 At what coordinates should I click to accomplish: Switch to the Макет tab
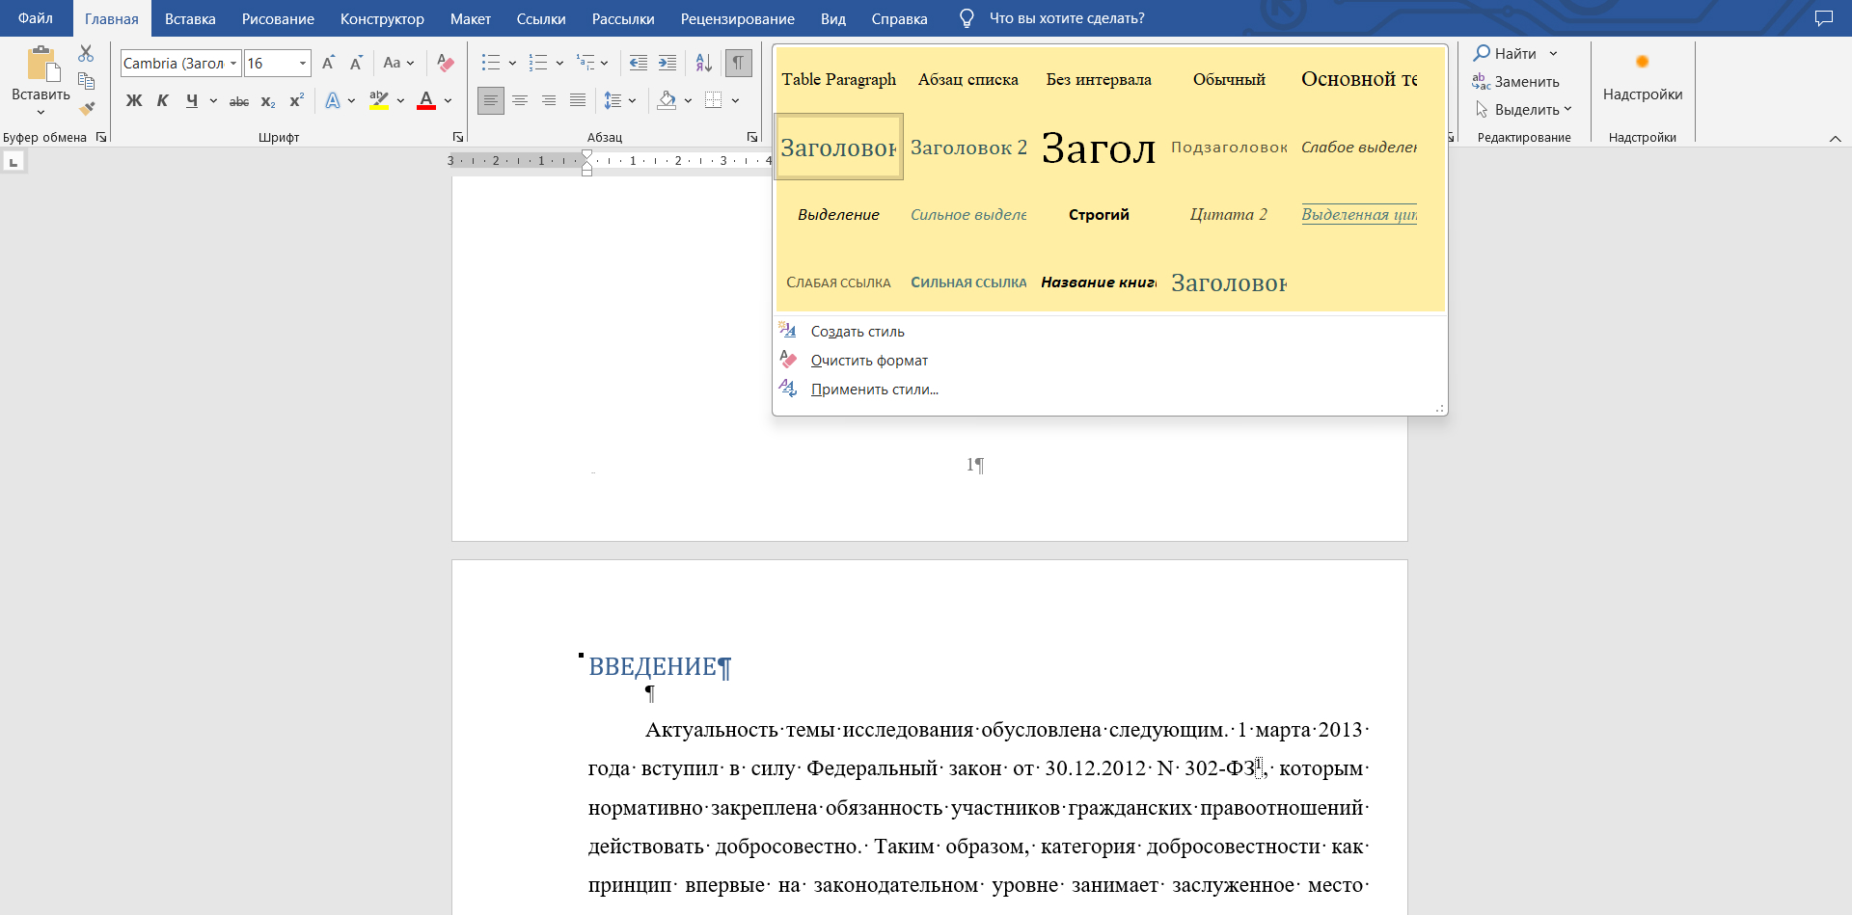tap(471, 19)
